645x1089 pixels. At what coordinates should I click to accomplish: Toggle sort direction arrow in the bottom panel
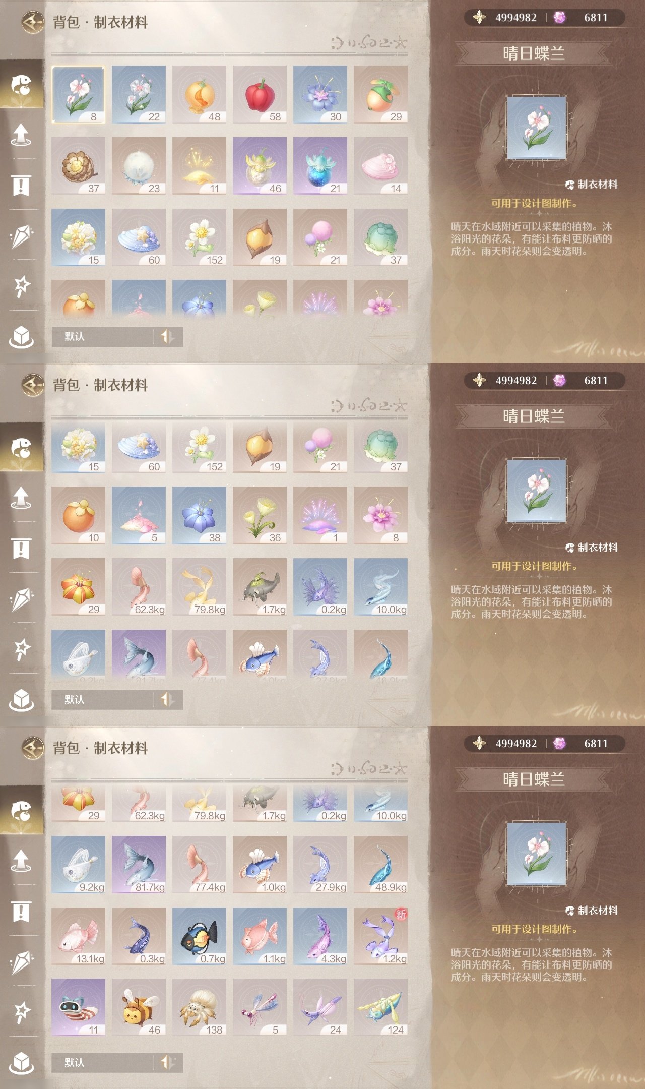coord(168,1062)
